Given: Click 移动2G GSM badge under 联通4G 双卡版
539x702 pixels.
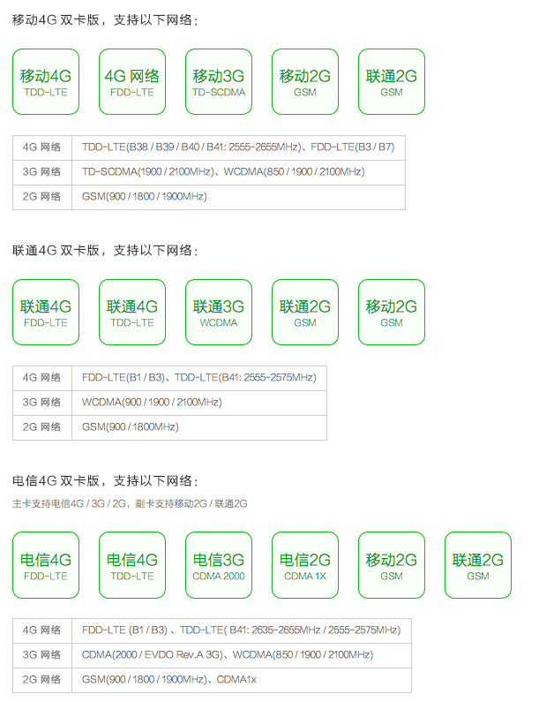Looking at the screenshot, I should pyautogui.click(x=392, y=312).
